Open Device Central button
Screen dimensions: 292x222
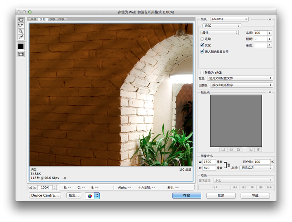pyautogui.click(x=45, y=195)
